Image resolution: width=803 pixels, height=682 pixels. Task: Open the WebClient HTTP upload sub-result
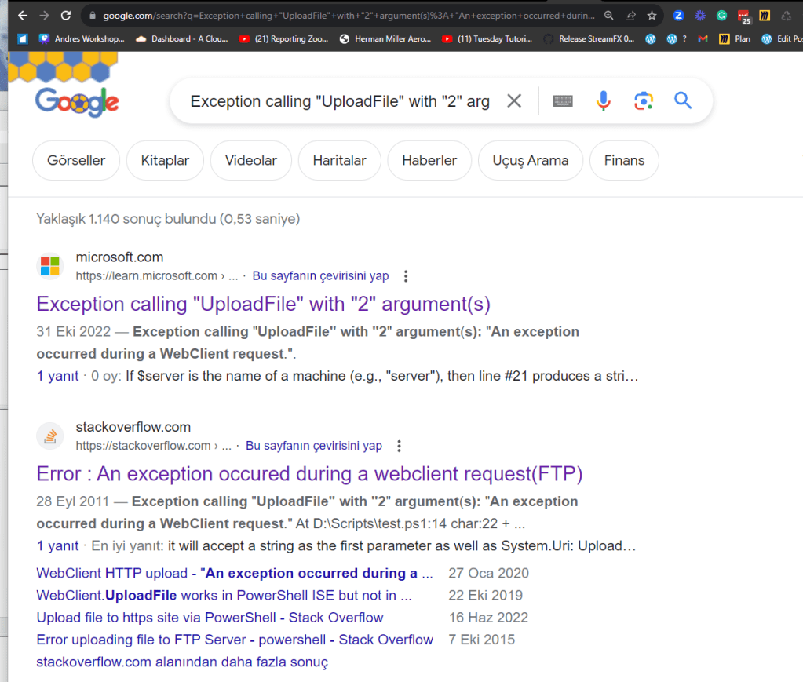click(x=235, y=573)
